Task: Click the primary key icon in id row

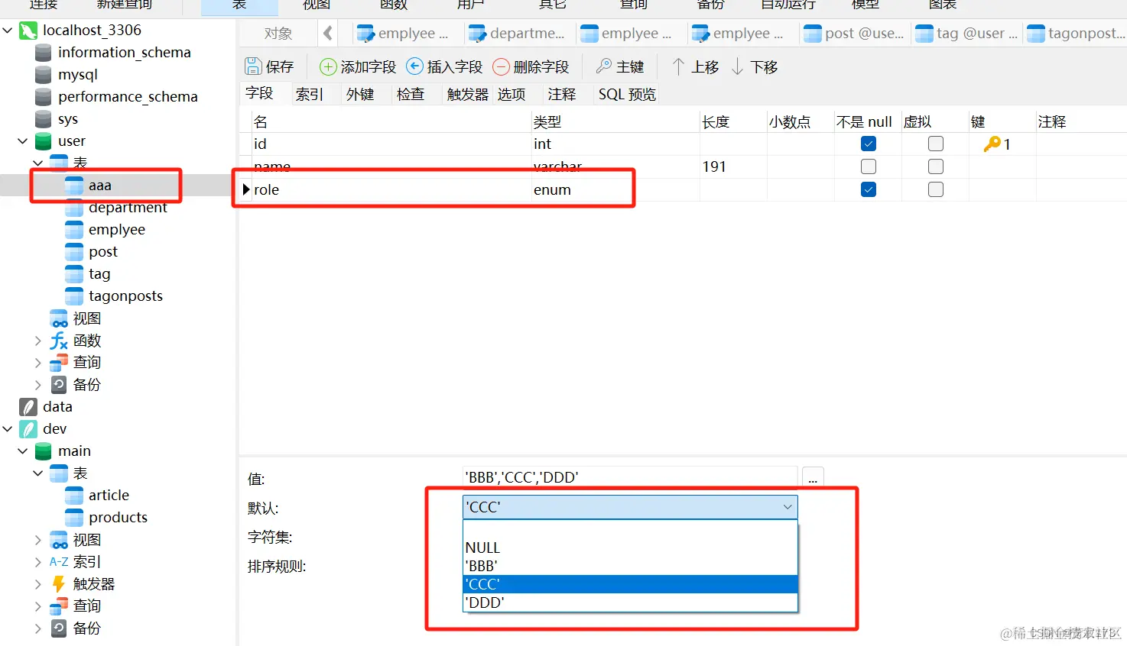Action: [992, 144]
